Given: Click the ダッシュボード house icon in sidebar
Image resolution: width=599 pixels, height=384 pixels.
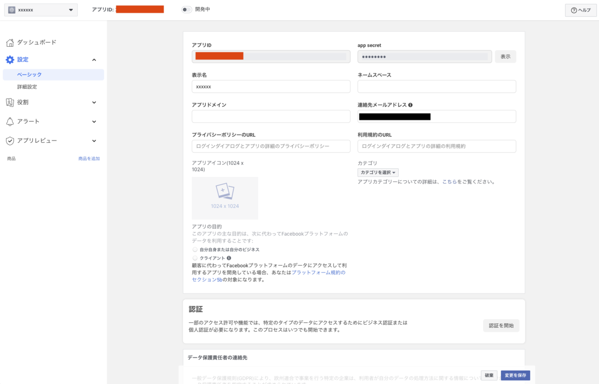Looking at the screenshot, I should pos(11,42).
